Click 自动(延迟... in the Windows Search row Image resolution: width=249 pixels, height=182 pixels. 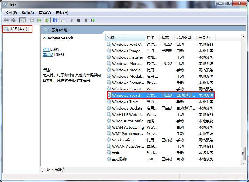[186, 95]
